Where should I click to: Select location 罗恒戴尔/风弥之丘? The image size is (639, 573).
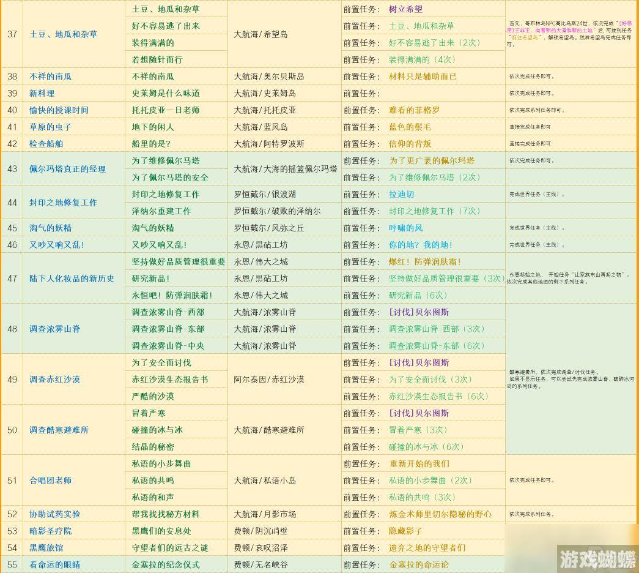coord(269,228)
